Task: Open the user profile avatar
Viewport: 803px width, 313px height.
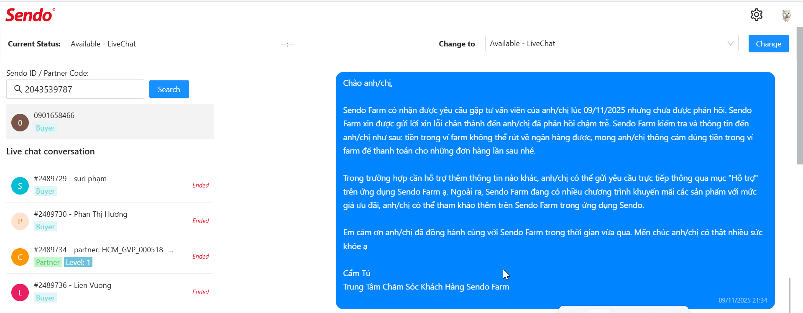Action: tap(786, 15)
